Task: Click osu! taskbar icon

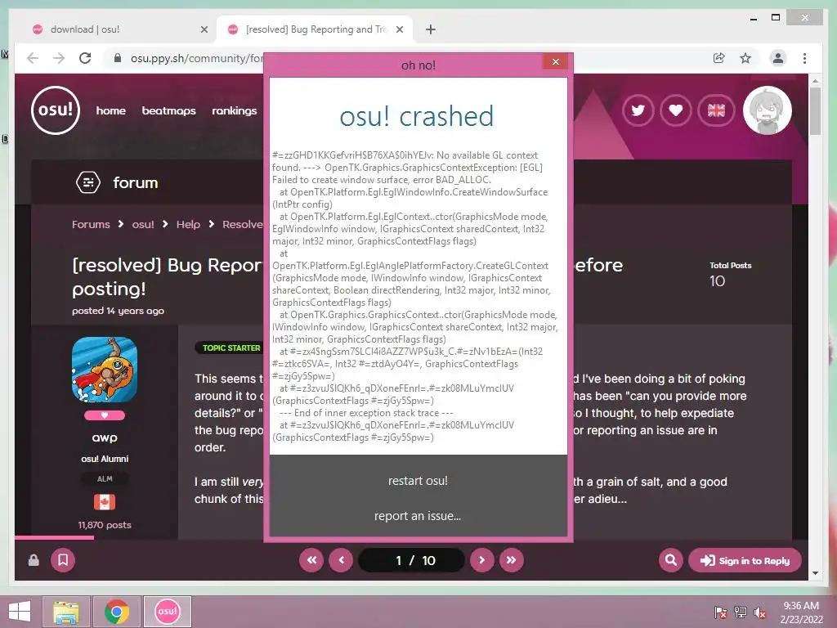Action: [x=167, y=612]
